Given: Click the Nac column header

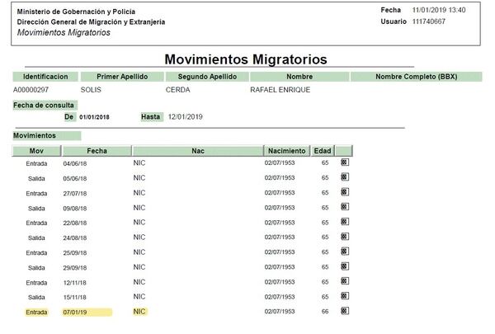Looking at the screenshot, I should (197, 151).
